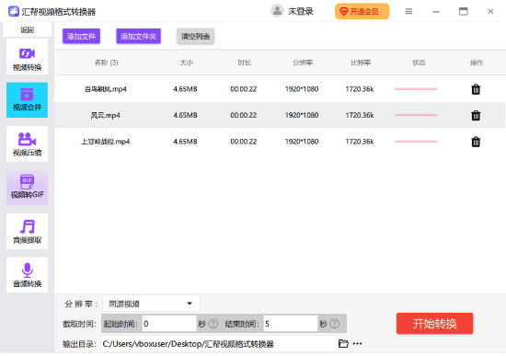Click 未登录 to log in

click(x=301, y=12)
